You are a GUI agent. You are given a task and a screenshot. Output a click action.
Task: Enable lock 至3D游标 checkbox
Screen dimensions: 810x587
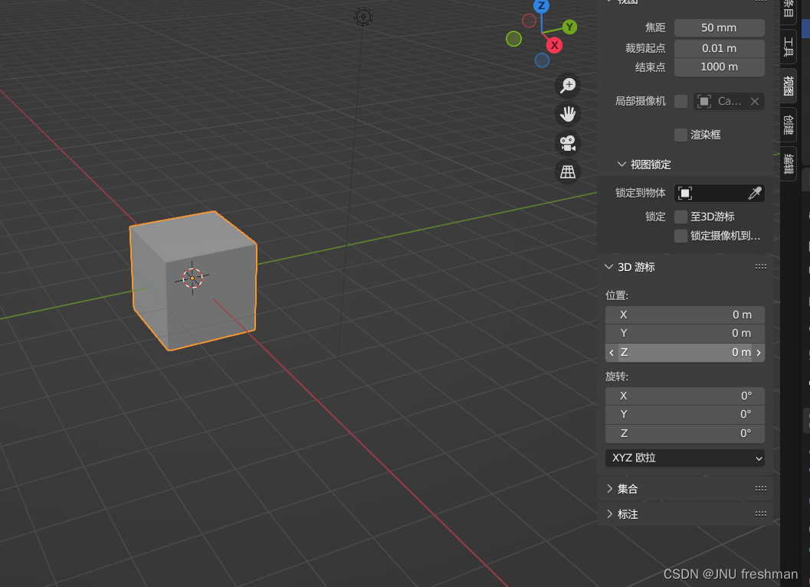click(680, 217)
